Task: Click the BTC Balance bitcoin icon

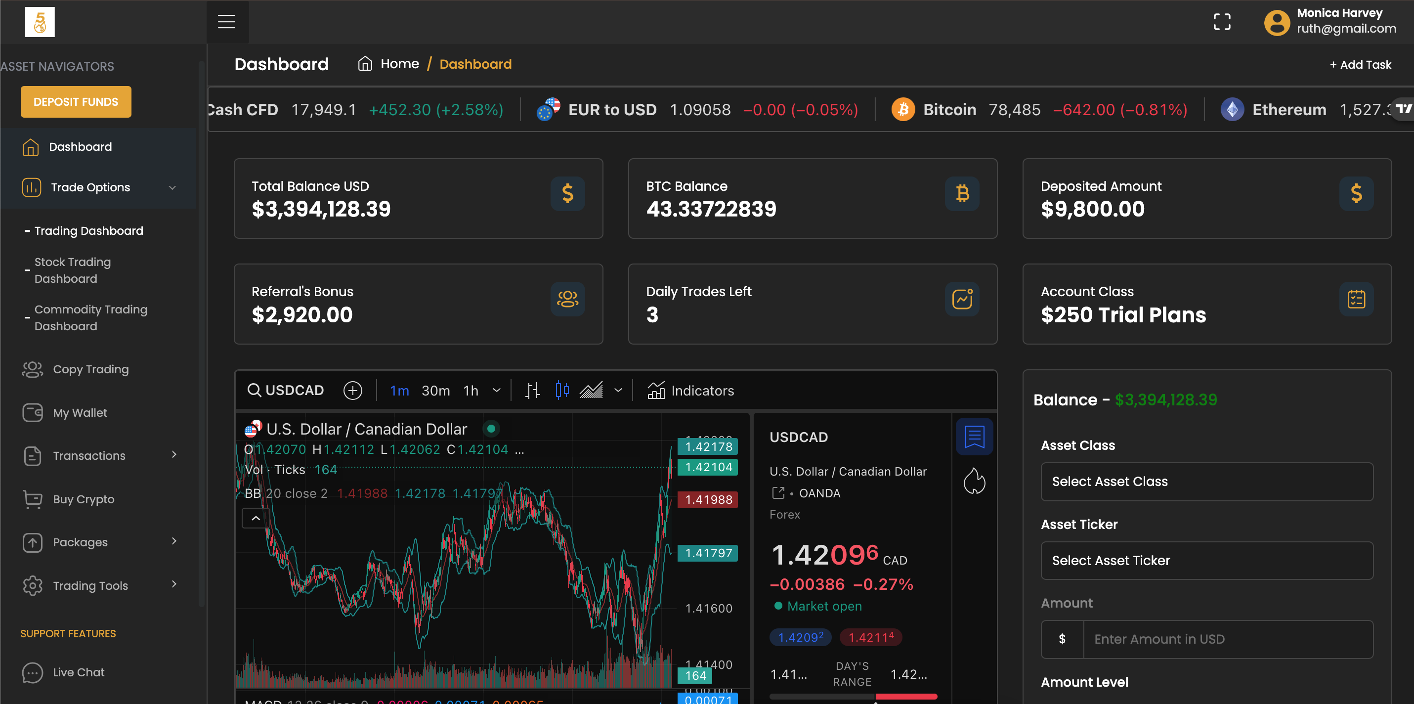Action: pos(962,193)
